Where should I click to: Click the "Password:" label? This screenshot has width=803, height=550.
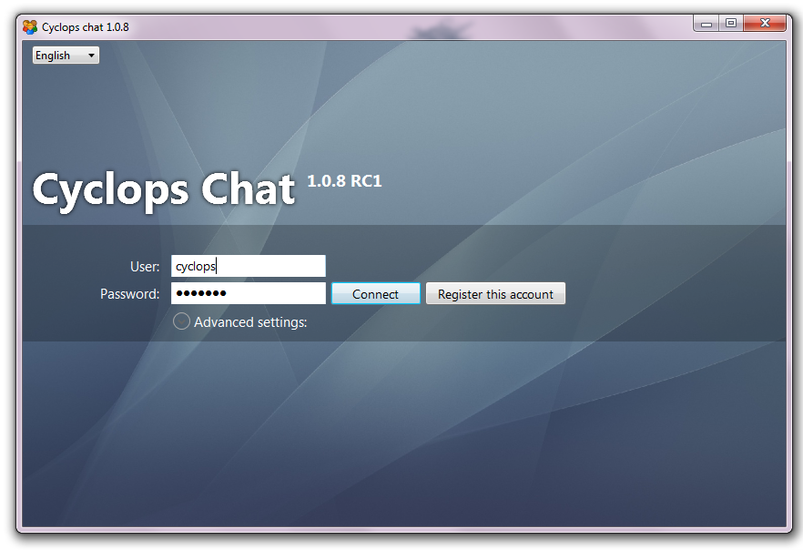coord(129,294)
